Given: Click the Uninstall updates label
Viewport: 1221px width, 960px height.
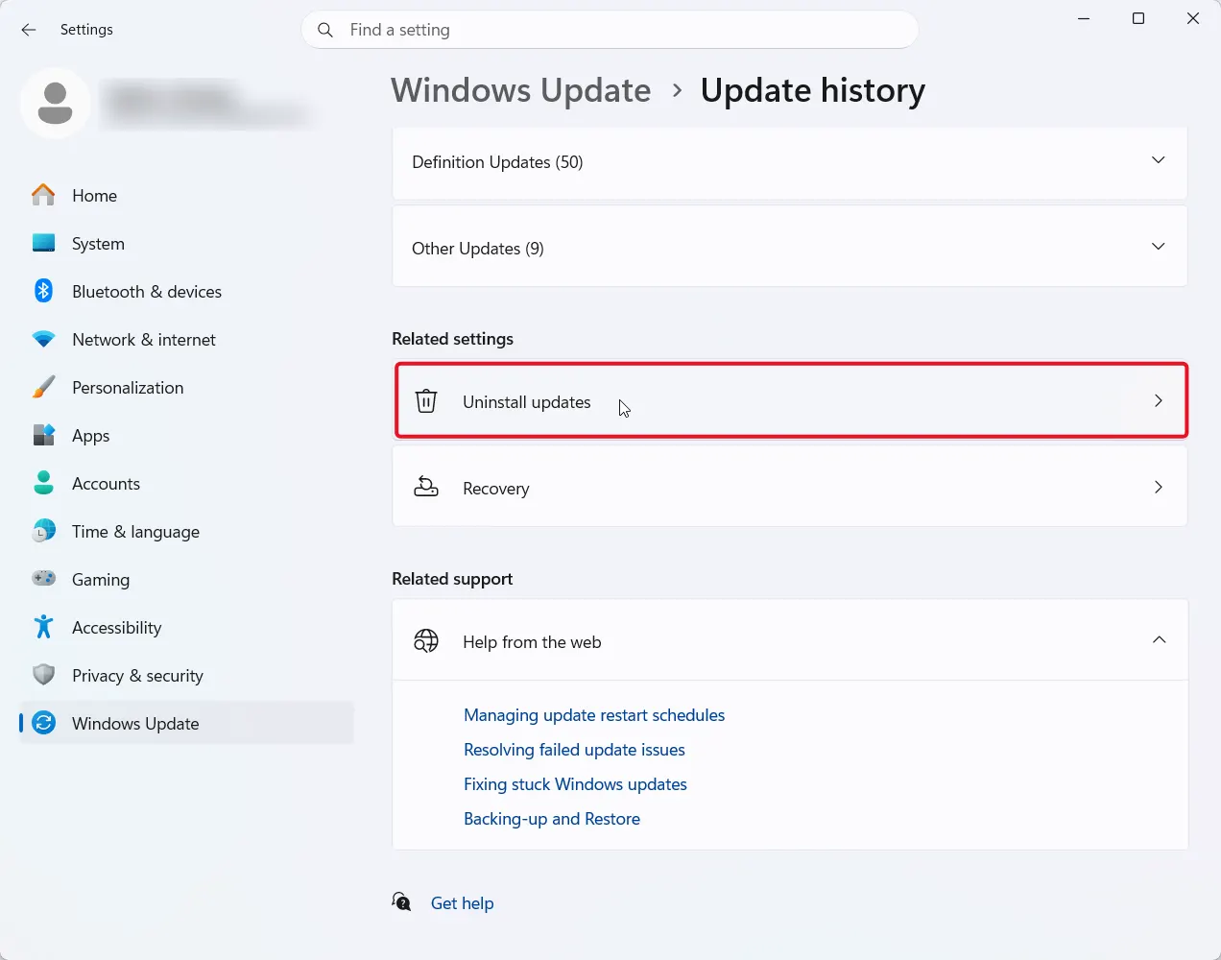Looking at the screenshot, I should [x=527, y=402].
